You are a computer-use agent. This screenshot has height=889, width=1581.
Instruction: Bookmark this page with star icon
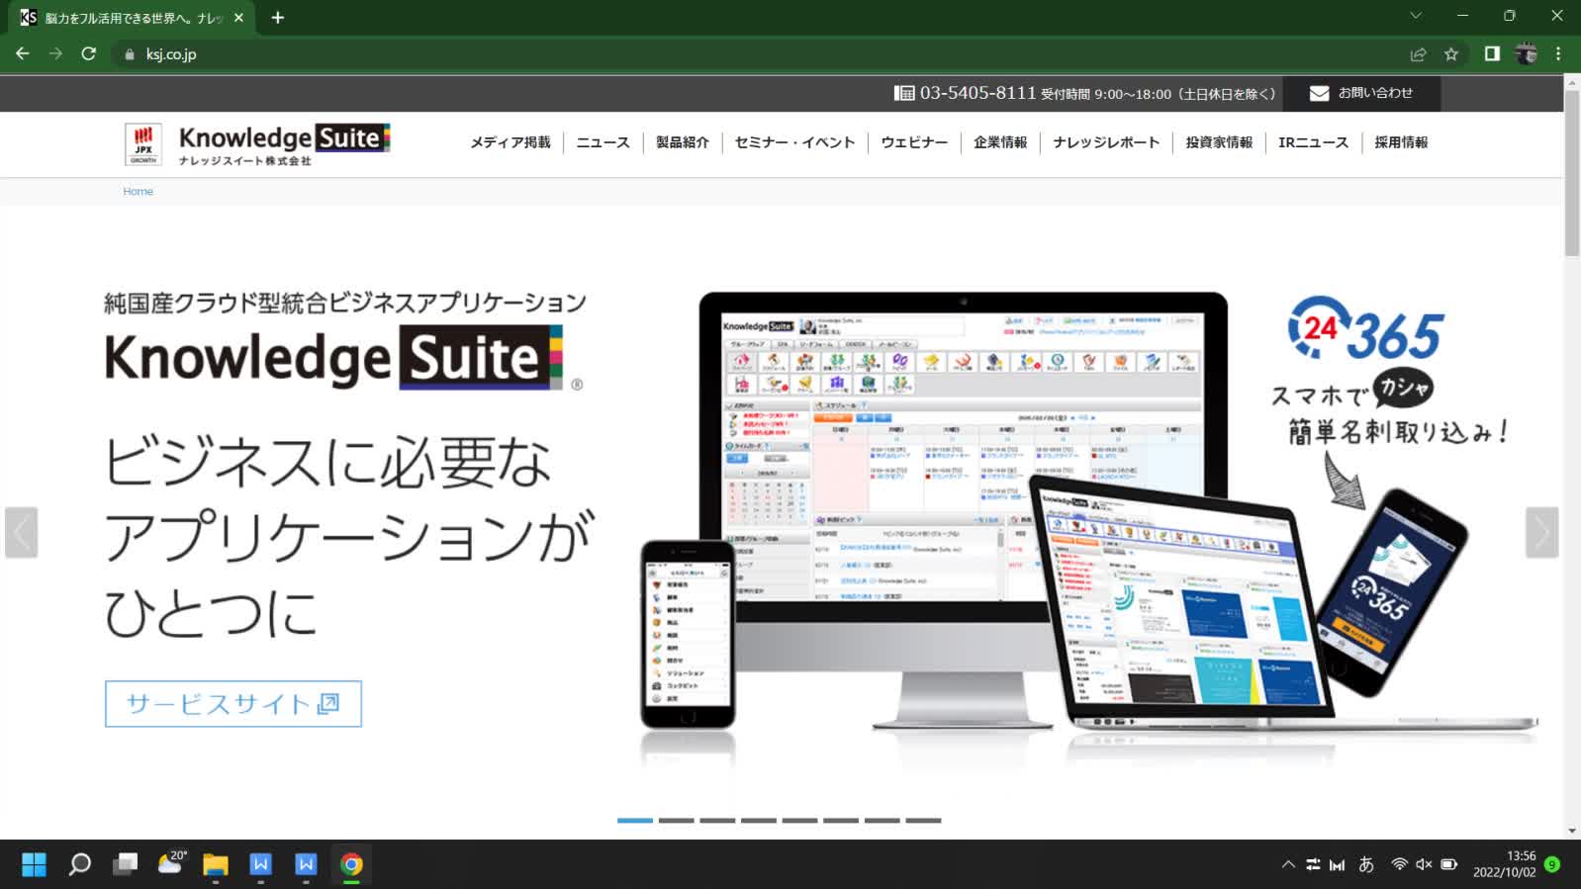coord(1451,54)
